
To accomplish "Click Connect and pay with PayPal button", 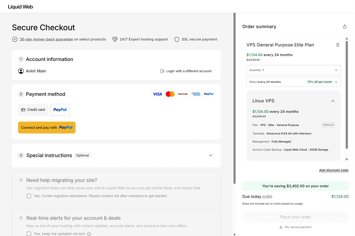I will pyautogui.click(x=46, y=127).
